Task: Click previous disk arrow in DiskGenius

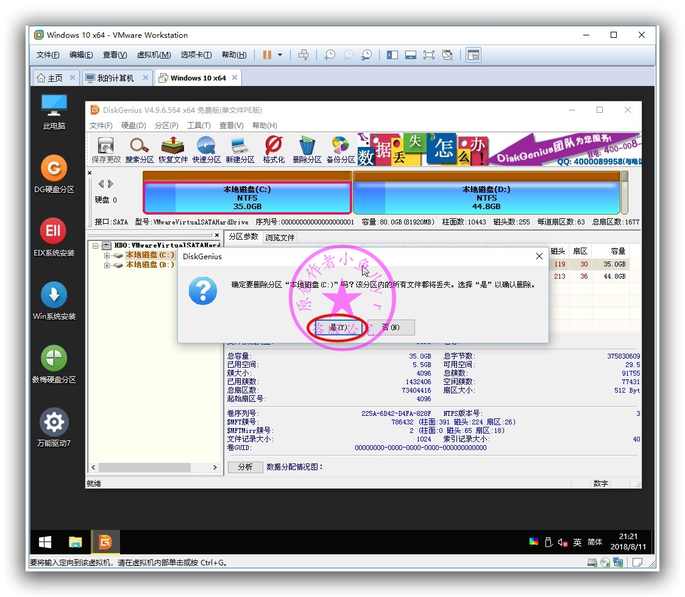Action: (x=101, y=184)
